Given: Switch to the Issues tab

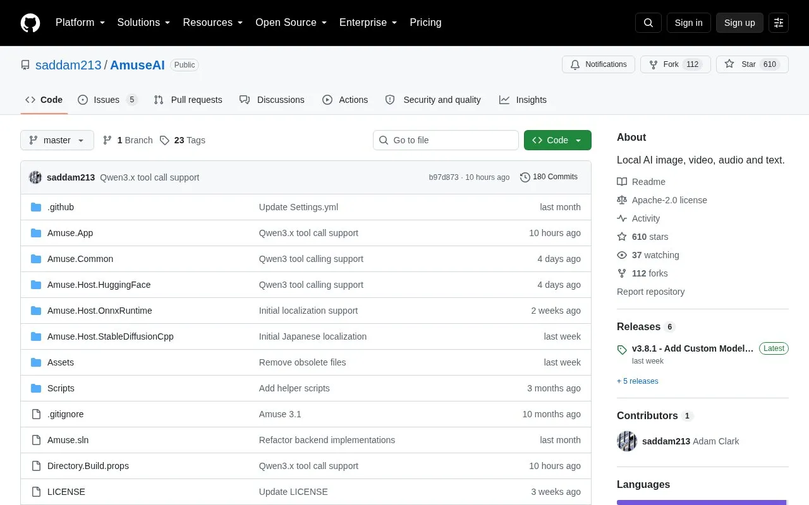Looking at the screenshot, I should (x=107, y=100).
